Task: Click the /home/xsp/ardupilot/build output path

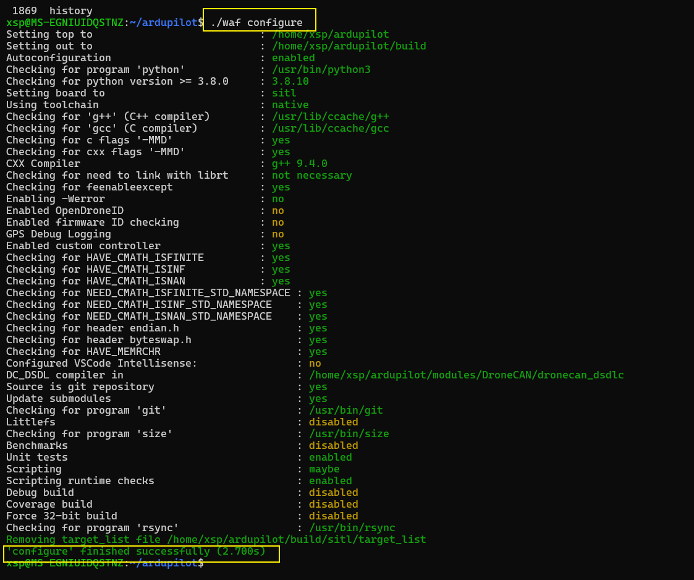Action: 349,46
